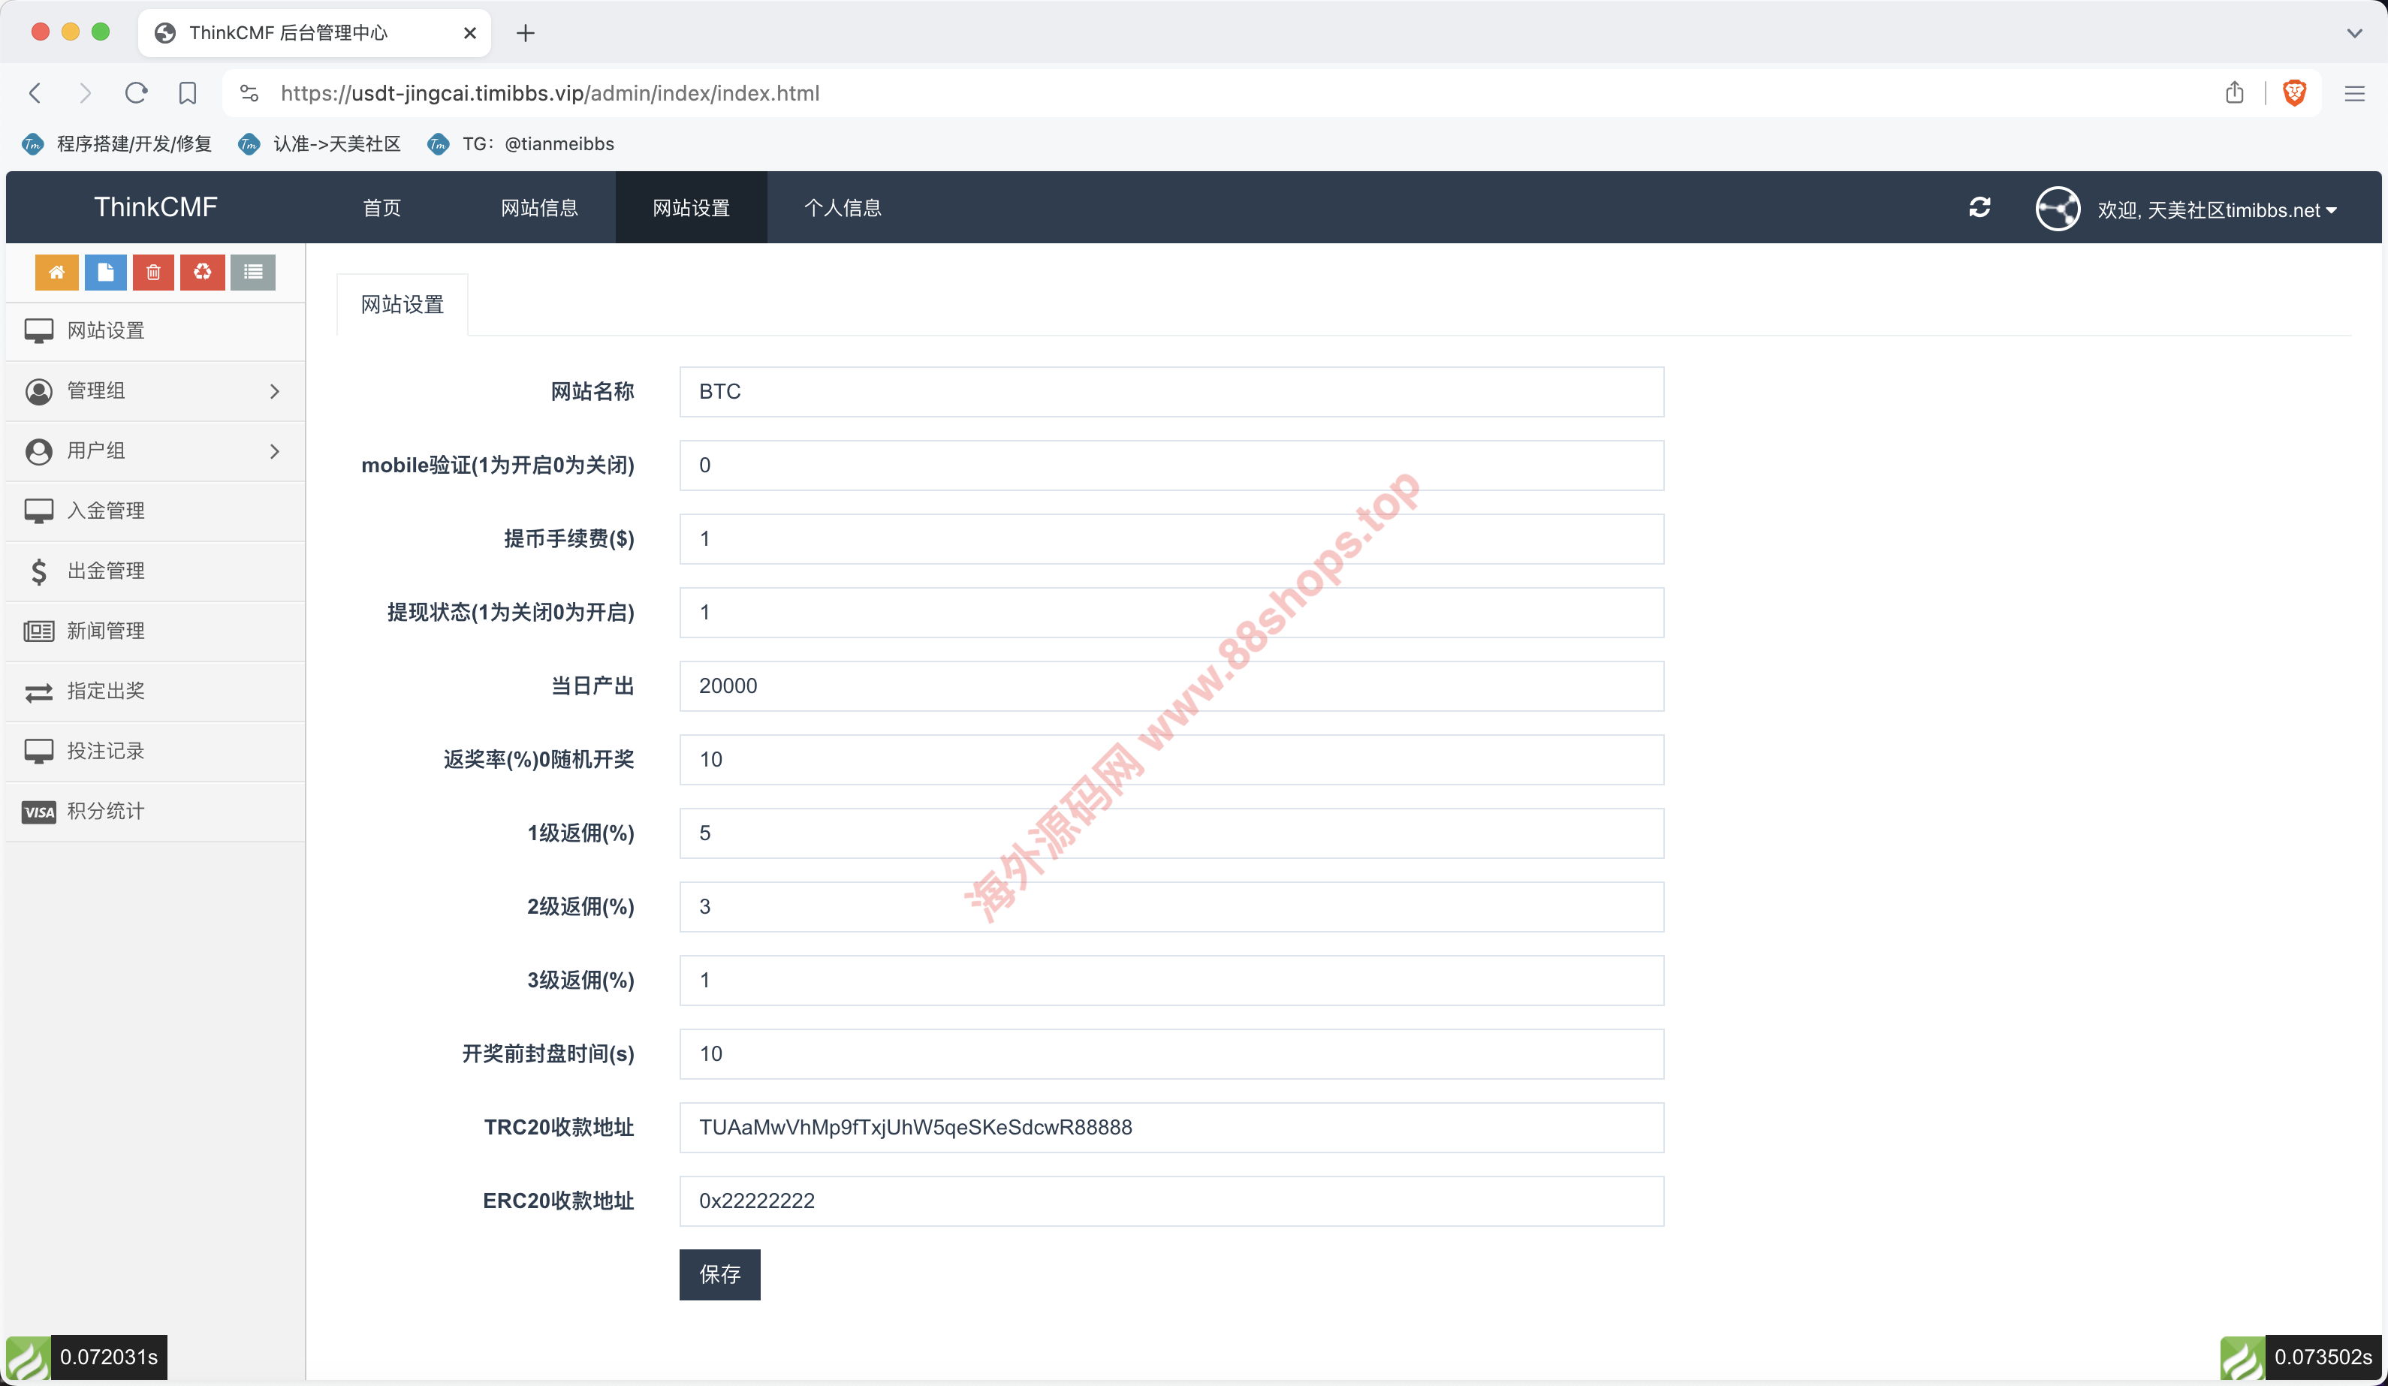Open the welcome user account dropdown
Image resolution: width=2388 pixels, height=1386 pixels.
[x=2215, y=209]
